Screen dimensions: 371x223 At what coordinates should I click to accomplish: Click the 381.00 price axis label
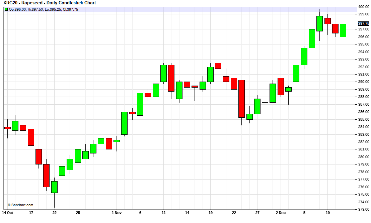point(364,149)
